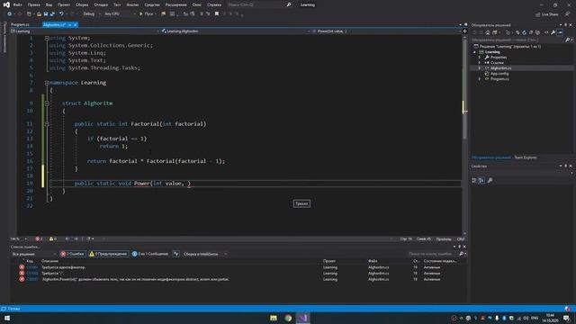Open the Все решение scope dropdown

[x=34, y=254]
